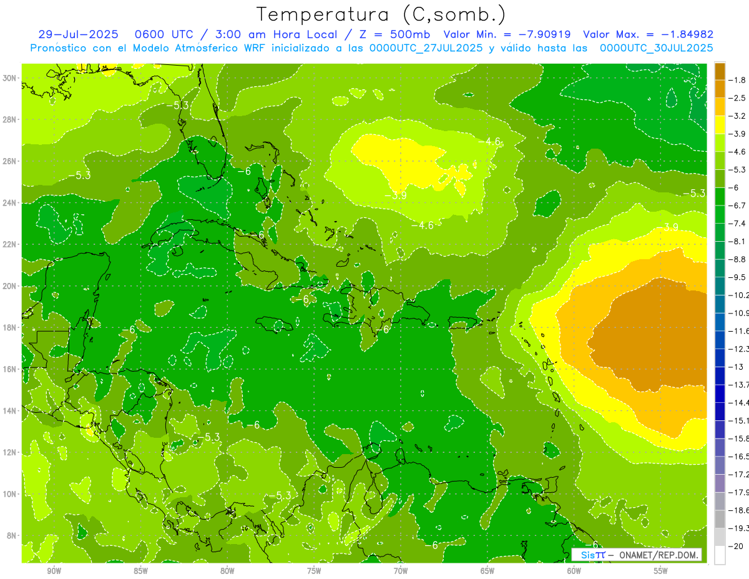Pick the teal swatch between -9.5 and -10.2
Image resolution: width=749 pixels, height=579 pixels.
720,286
